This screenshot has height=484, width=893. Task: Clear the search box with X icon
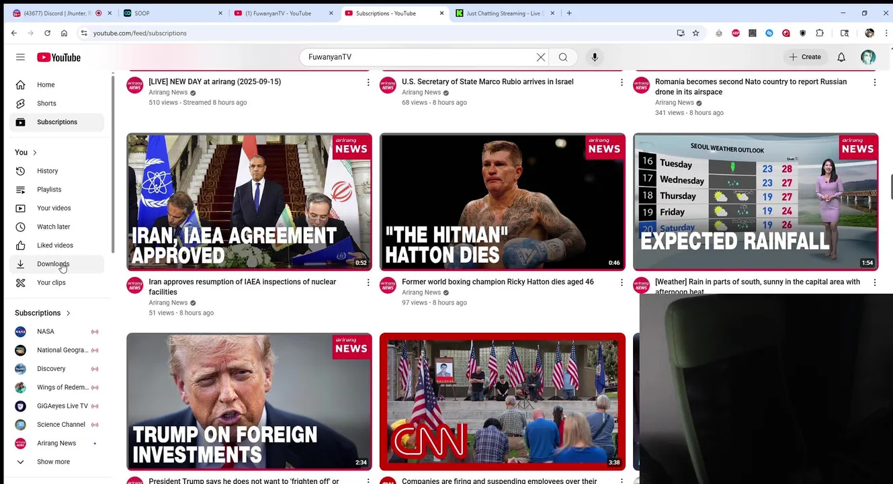[x=541, y=57]
